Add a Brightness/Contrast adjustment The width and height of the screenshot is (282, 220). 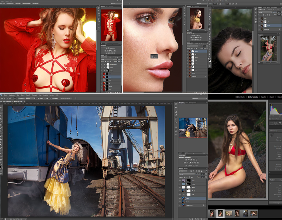[186, 160]
